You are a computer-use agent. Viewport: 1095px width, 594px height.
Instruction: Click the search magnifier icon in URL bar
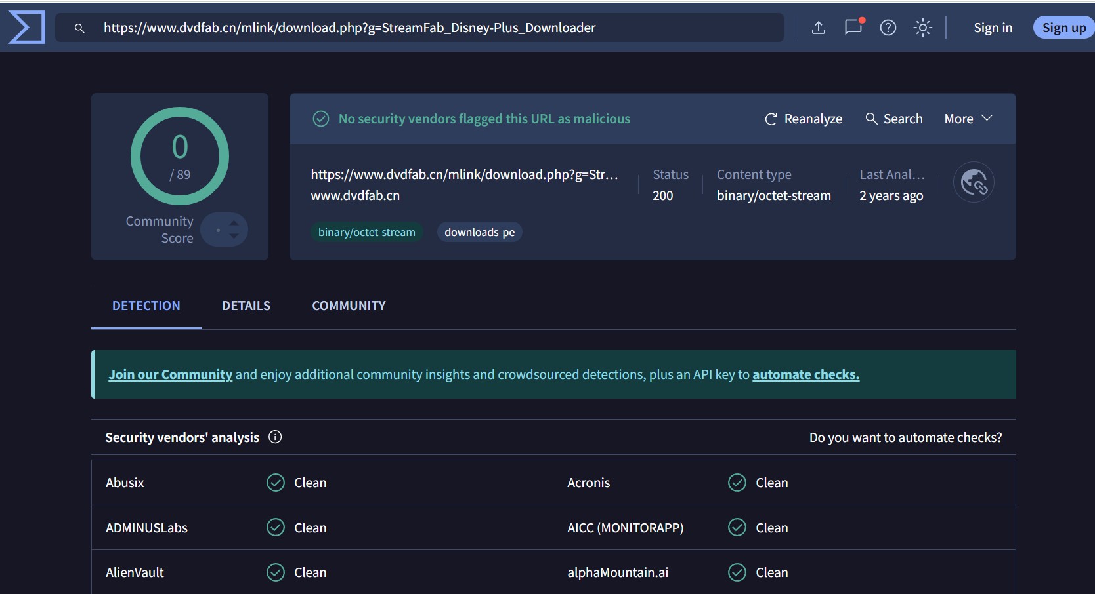tap(79, 28)
